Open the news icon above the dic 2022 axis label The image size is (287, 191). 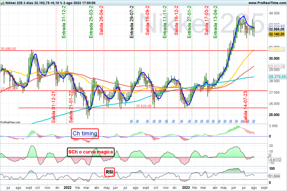pos(173,121)
